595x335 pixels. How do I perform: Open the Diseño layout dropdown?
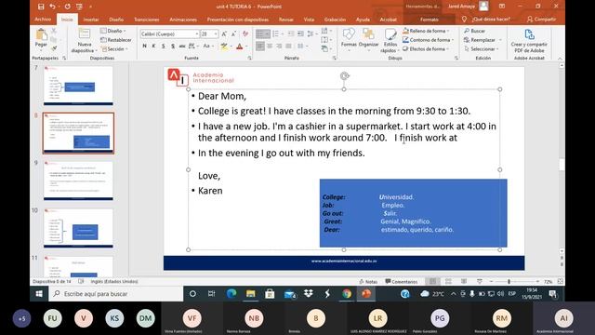tap(113, 31)
